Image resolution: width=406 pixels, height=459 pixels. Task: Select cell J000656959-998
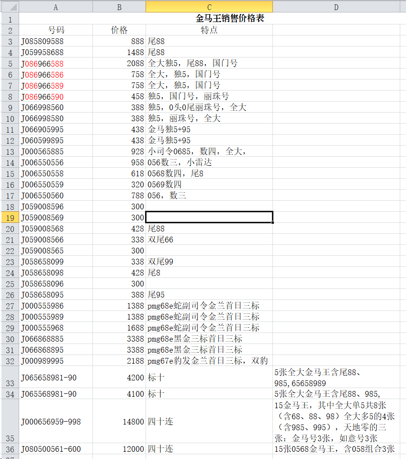(56, 421)
